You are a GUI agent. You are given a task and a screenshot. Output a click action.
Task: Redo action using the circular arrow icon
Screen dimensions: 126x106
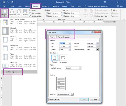(x=12, y=2)
